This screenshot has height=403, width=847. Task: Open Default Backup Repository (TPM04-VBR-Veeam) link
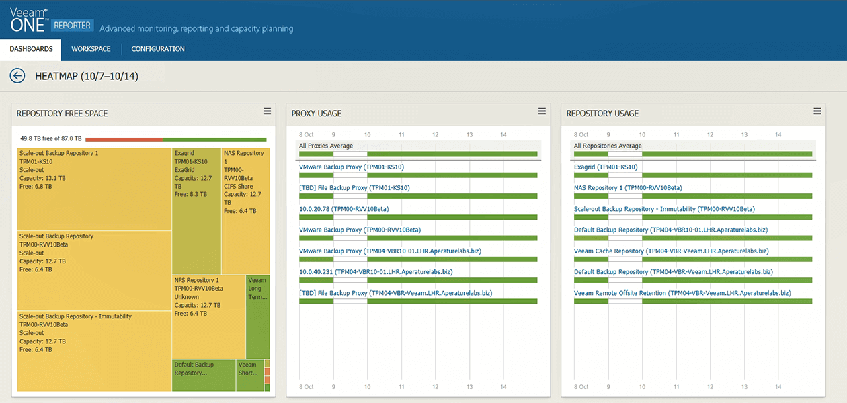674,272
